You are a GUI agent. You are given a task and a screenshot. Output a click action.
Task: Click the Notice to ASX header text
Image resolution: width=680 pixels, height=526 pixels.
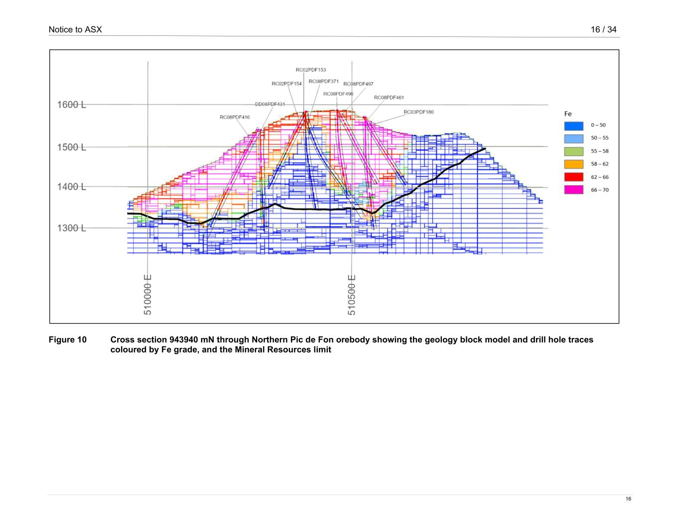click(x=75, y=29)
